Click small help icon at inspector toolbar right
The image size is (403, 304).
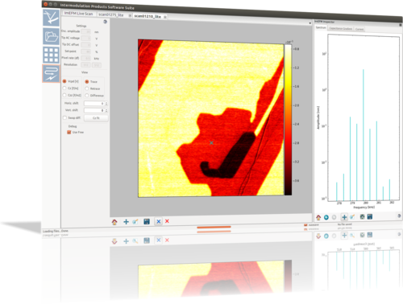tap(399, 216)
